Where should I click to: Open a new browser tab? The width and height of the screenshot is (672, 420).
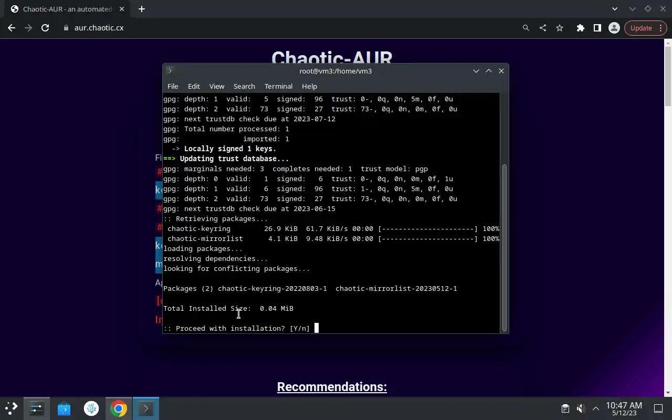click(142, 9)
